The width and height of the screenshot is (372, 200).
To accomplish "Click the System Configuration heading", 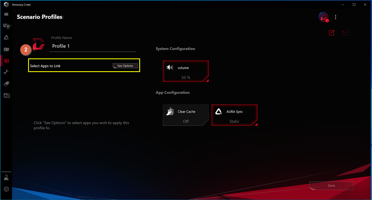I will tap(175, 48).
